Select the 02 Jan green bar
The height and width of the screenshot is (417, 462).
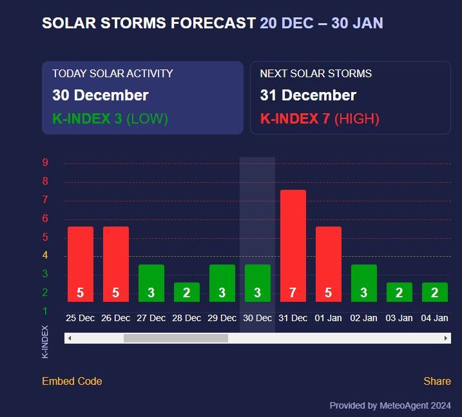click(364, 283)
